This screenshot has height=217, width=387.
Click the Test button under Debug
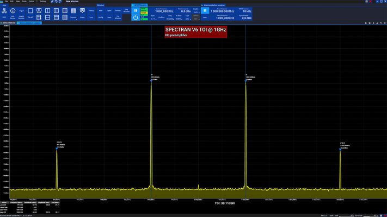(x=91, y=17)
